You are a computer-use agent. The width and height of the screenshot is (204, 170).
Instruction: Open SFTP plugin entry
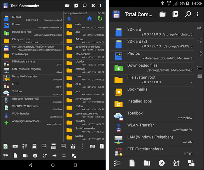[x=32, y=85]
